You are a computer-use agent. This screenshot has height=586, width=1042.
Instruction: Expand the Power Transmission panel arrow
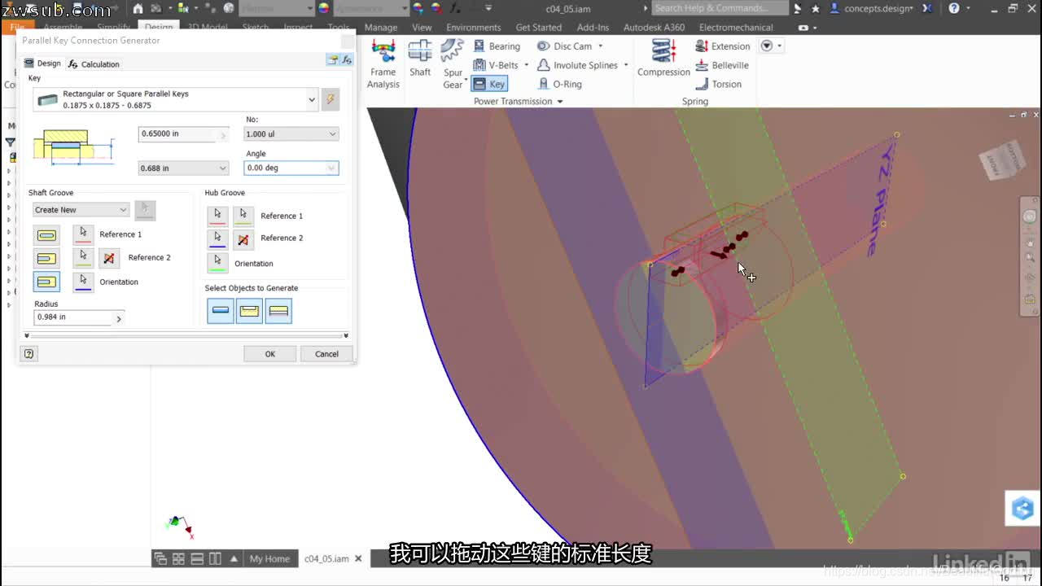click(x=560, y=102)
